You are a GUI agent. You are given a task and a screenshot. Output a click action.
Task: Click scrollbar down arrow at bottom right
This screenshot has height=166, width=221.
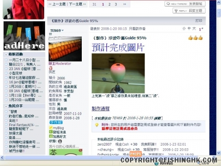click(219, 153)
